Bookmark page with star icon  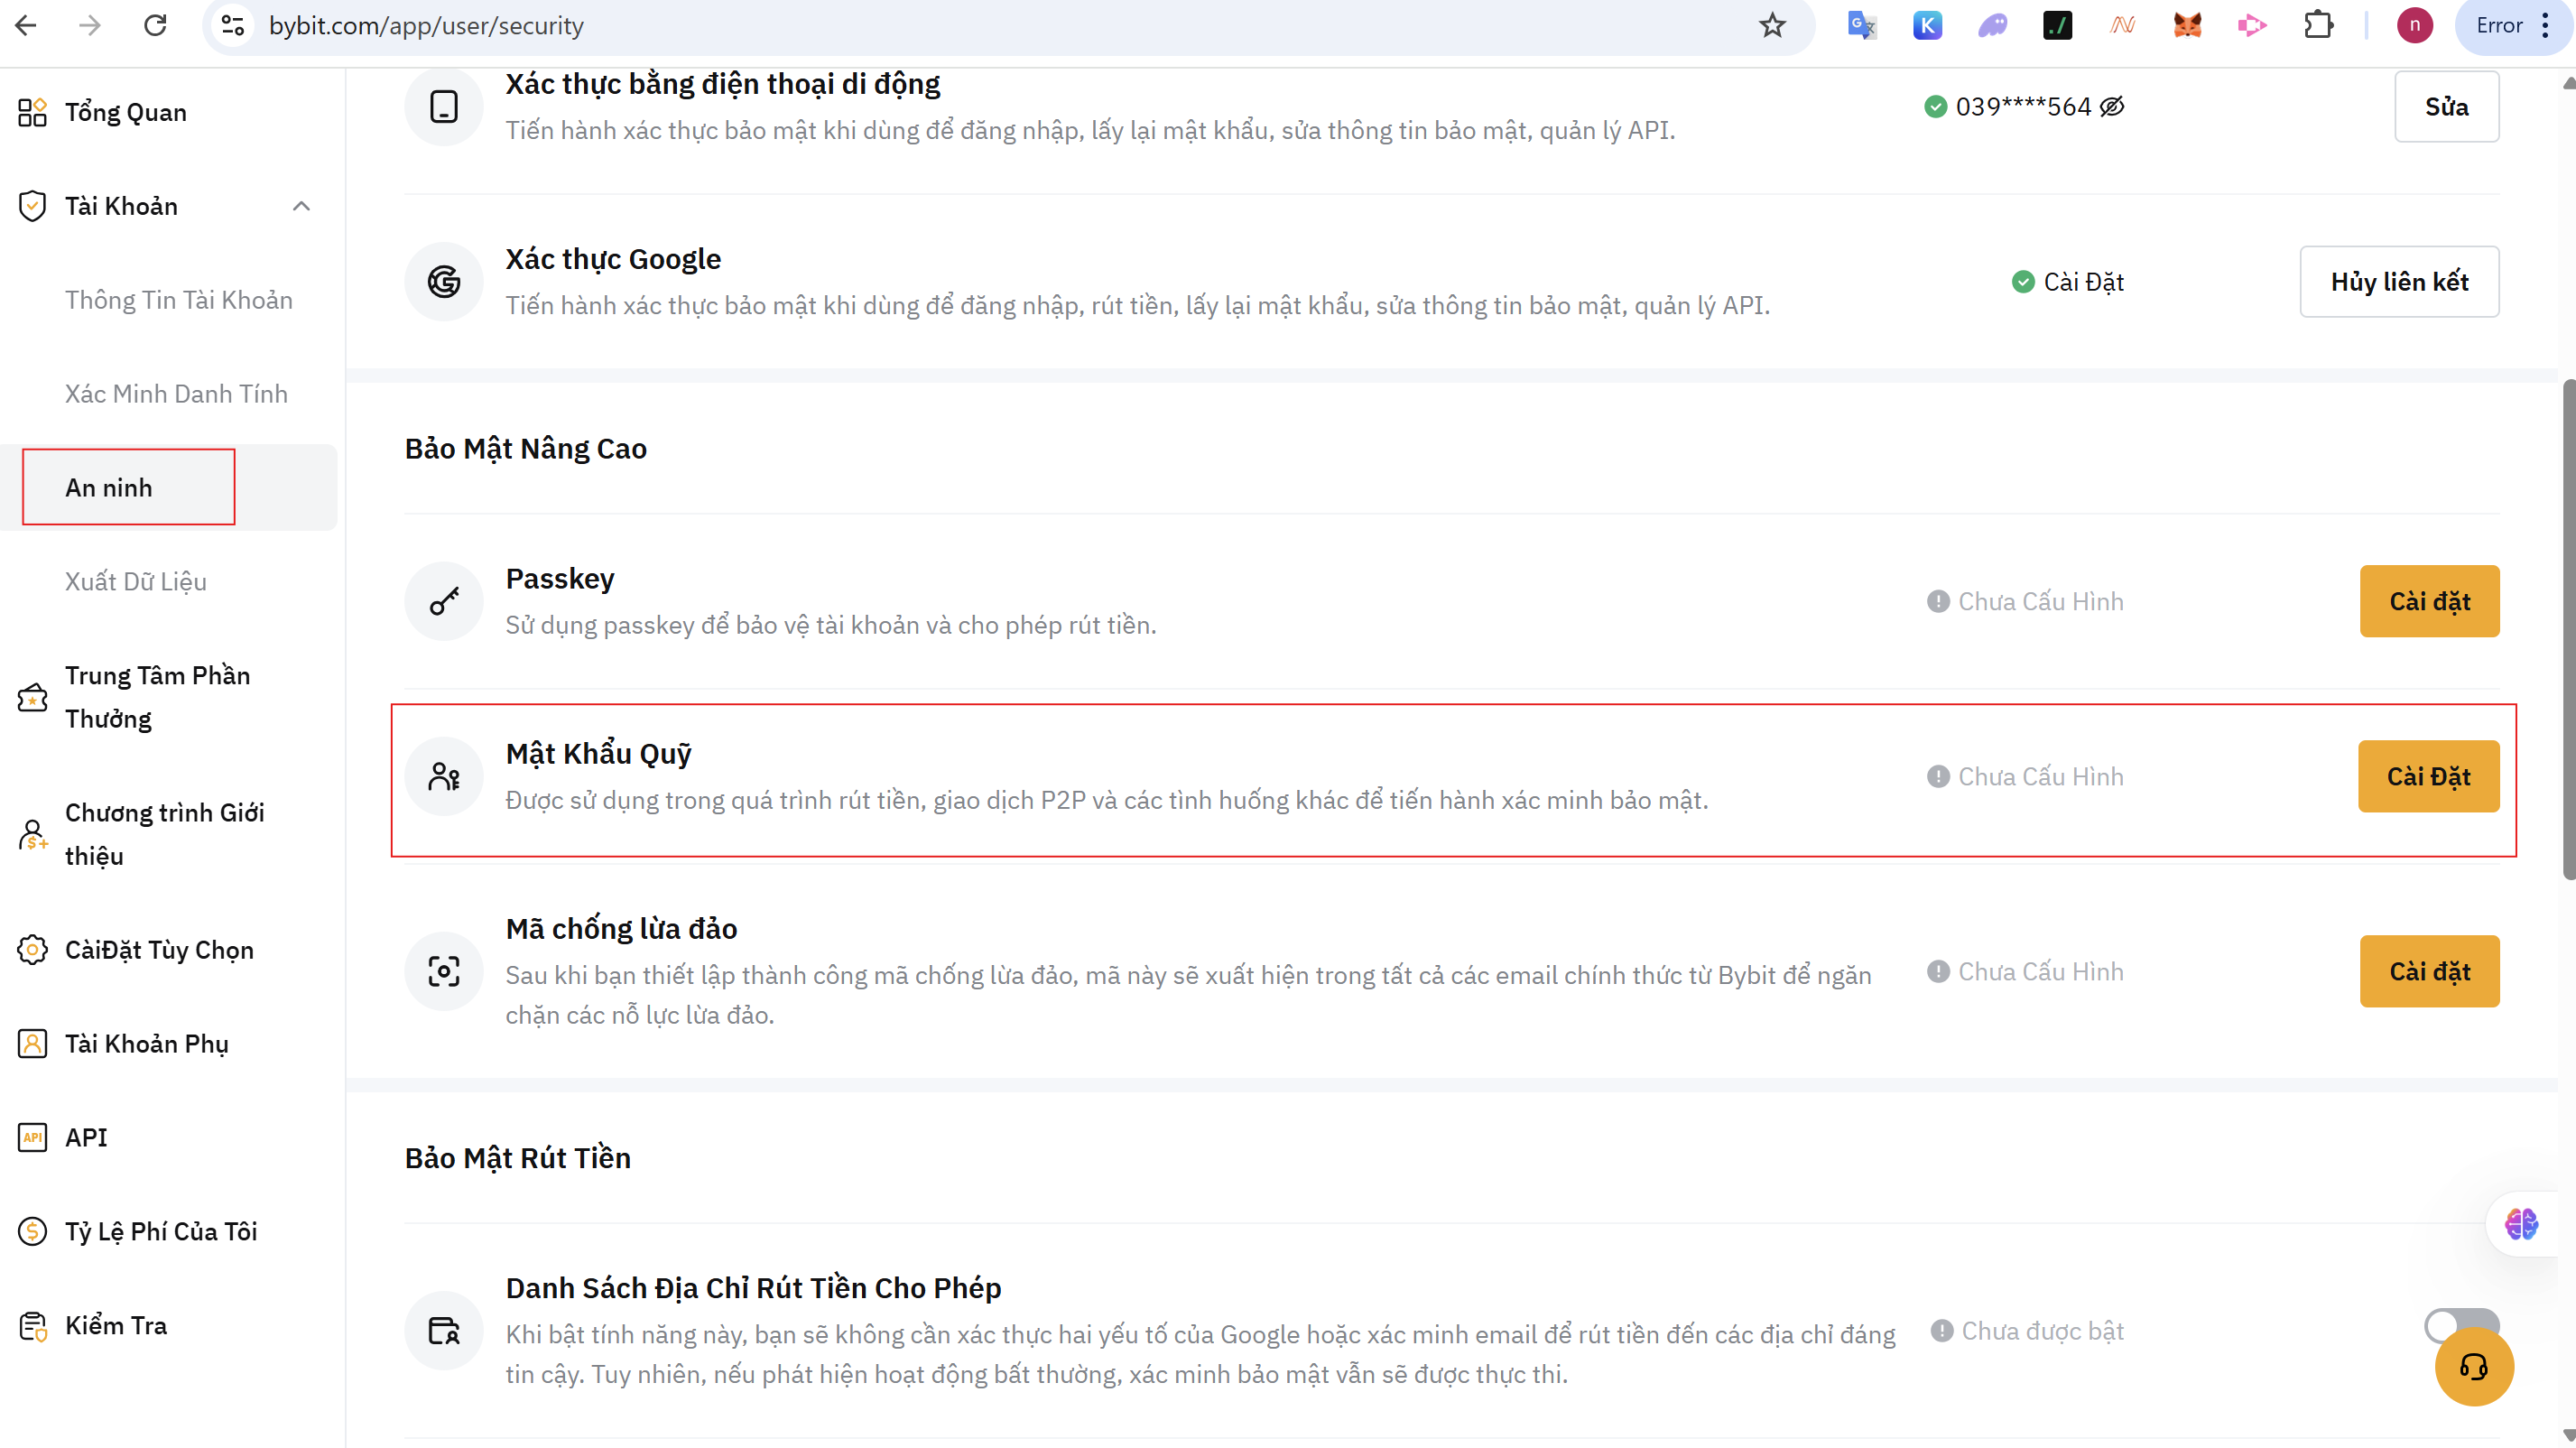pyautogui.click(x=1772, y=26)
